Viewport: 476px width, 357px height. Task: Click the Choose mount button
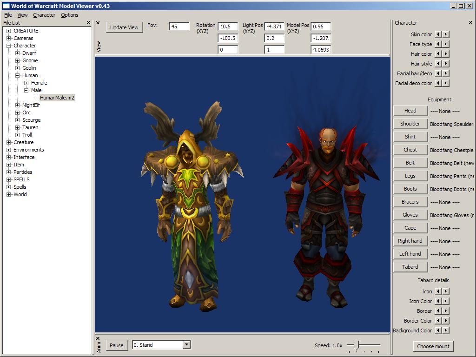[433, 346]
